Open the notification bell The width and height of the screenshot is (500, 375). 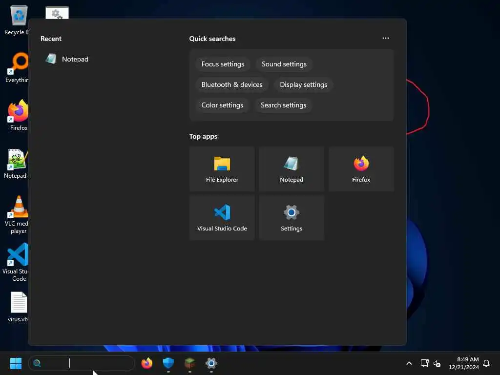[x=486, y=363]
